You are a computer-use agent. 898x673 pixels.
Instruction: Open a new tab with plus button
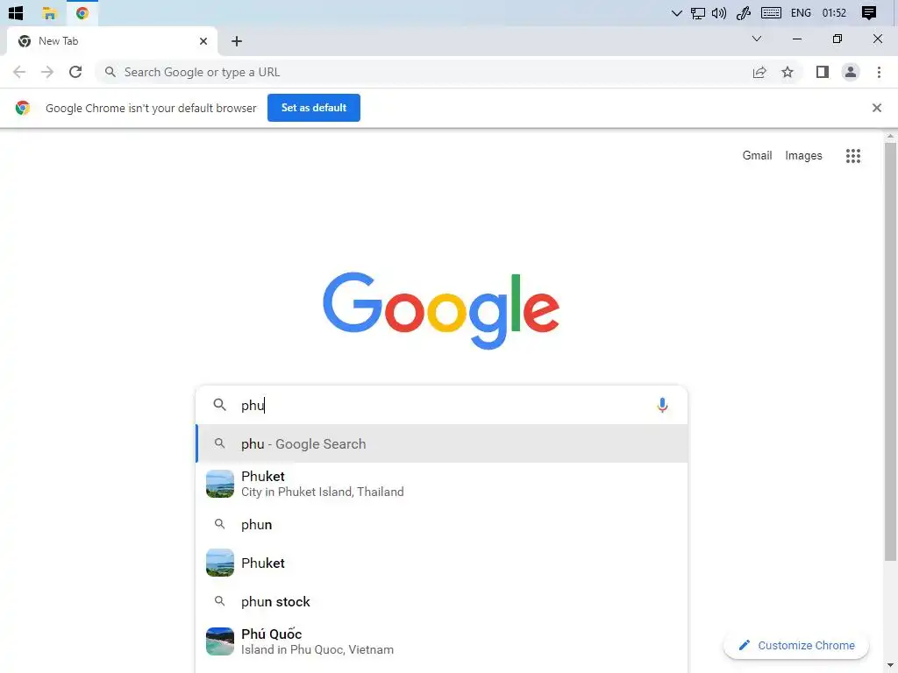(x=237, y=41)
